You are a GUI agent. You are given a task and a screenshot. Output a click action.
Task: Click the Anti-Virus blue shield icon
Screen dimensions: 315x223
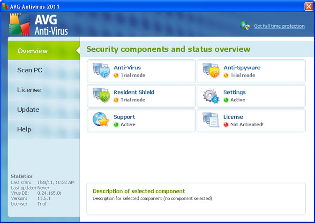tap(101, 70)
